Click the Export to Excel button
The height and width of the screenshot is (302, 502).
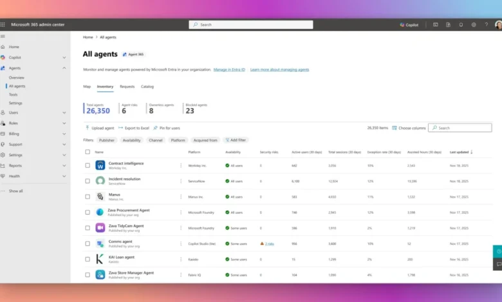click(133, 128)
